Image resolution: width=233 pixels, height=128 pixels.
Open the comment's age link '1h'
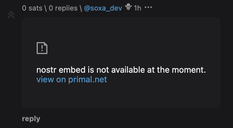(138, 8)
